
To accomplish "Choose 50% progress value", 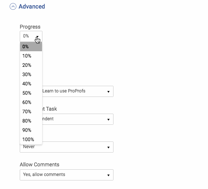I will [x=31, y=93].
